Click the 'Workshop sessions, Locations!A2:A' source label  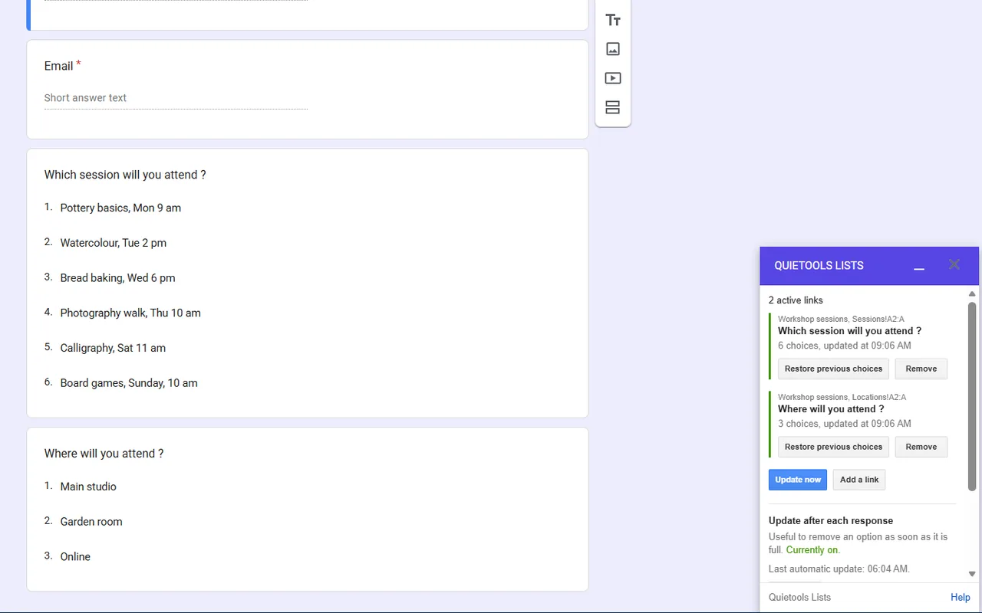pyautogui.click(x=842, y=397)
